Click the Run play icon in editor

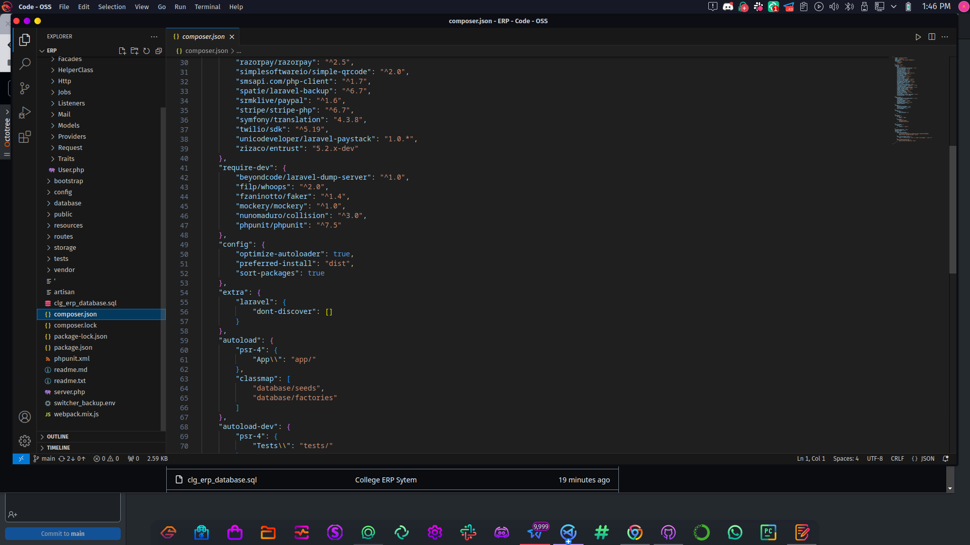[918, 37]
